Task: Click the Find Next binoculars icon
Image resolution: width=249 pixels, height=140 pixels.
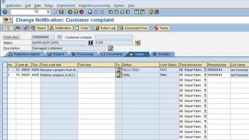Action: click(102, 12)
